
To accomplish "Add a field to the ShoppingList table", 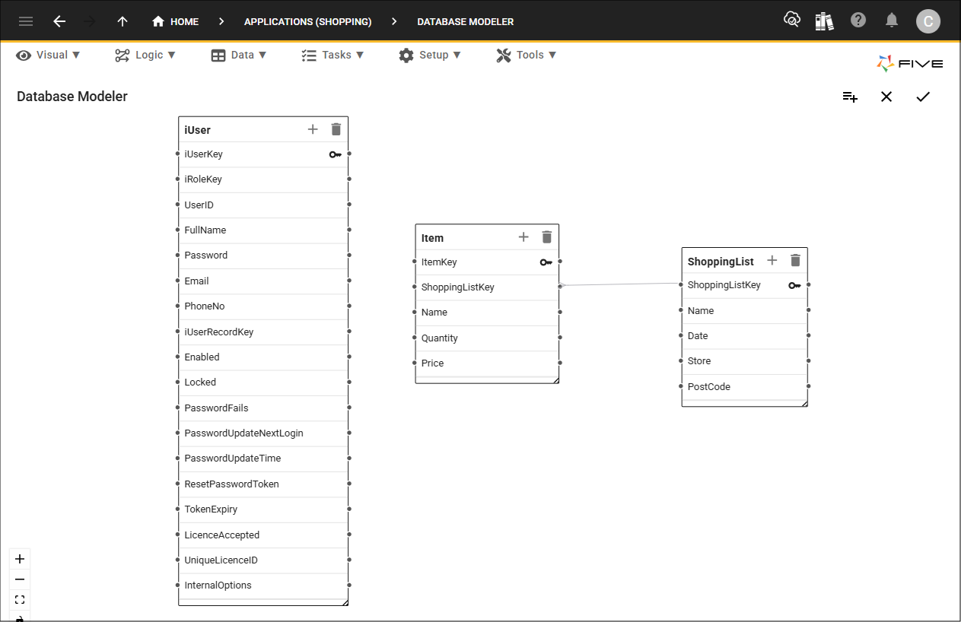I will pyautogui.click(x=772, y=260).
